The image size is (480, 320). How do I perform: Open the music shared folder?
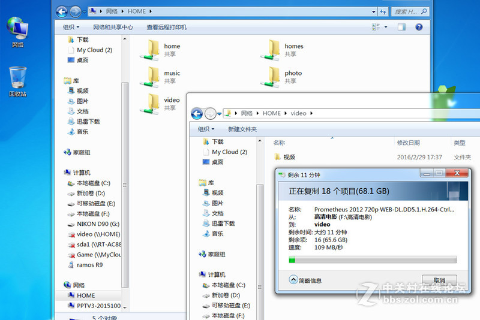click(160, 77)
